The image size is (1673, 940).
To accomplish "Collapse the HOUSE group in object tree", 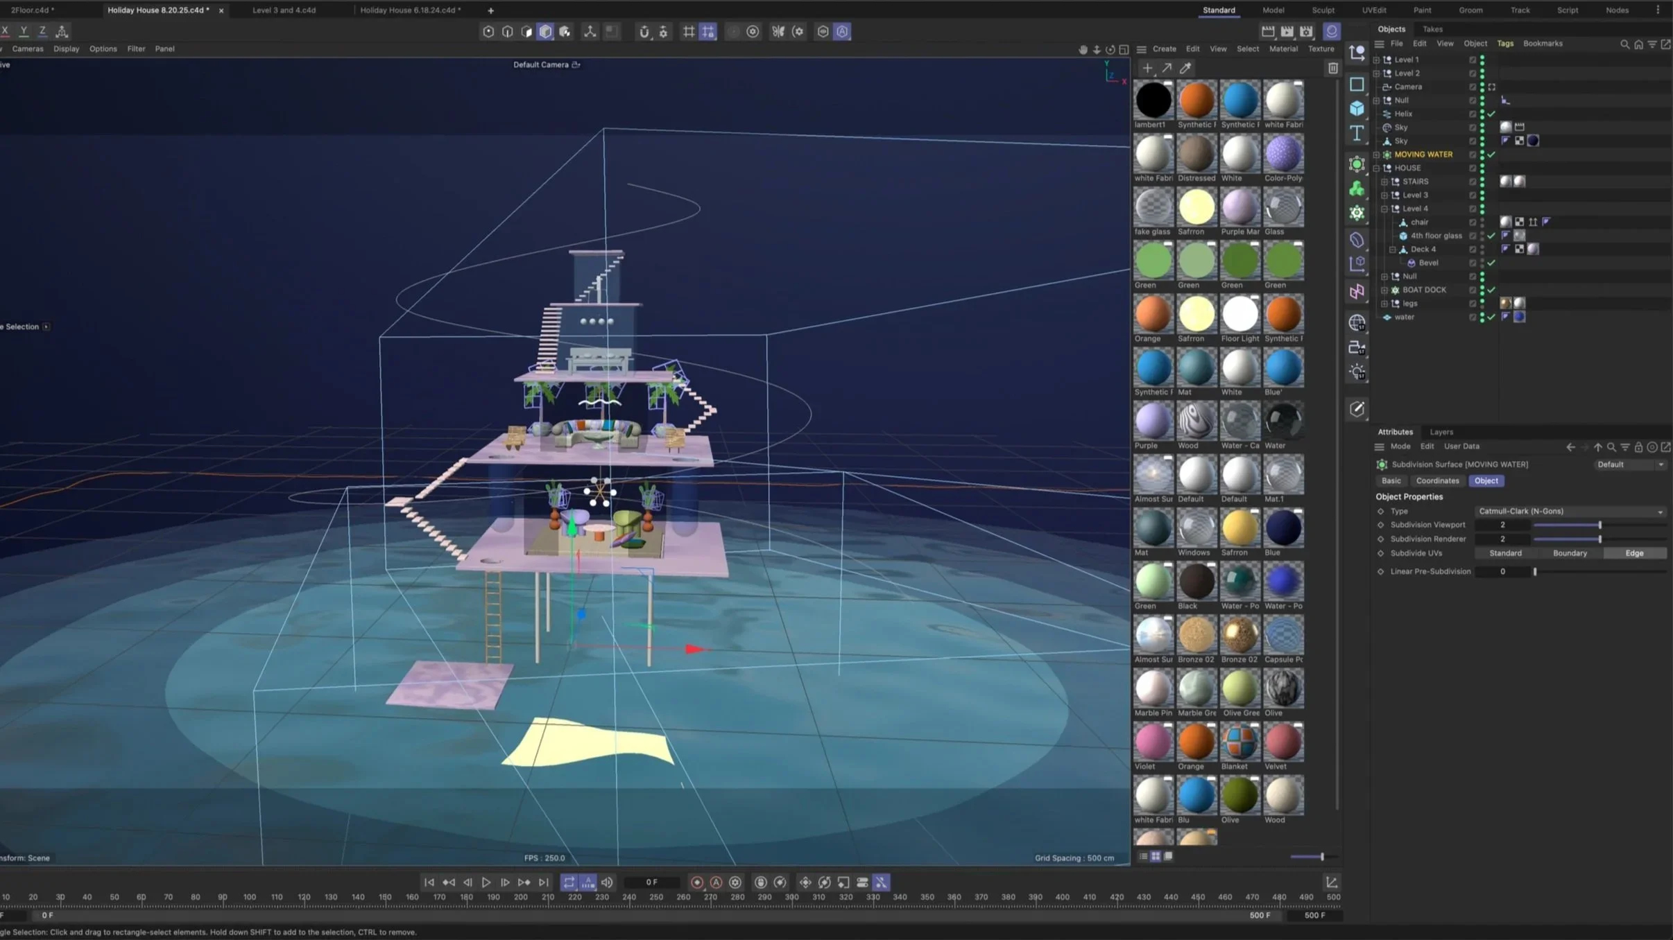I will click(1377, 168).
